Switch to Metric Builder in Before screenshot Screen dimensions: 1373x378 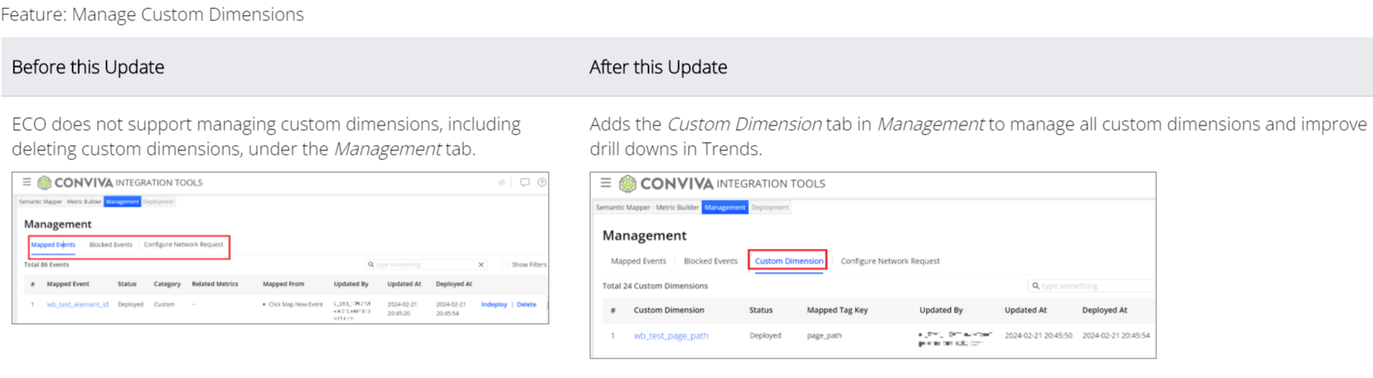coord(84,201)
